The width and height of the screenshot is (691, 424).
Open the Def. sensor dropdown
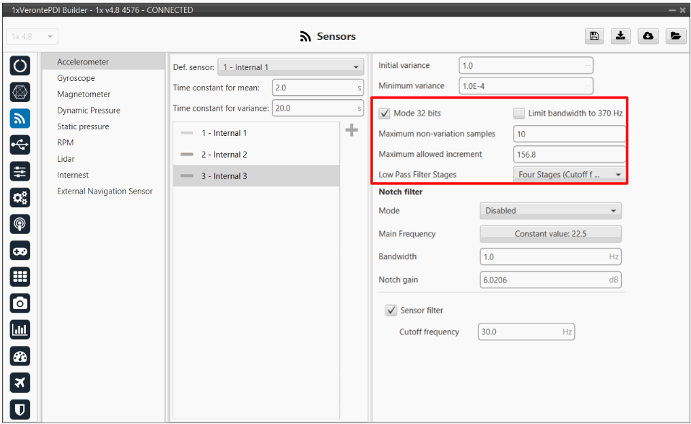click(290, 67)
